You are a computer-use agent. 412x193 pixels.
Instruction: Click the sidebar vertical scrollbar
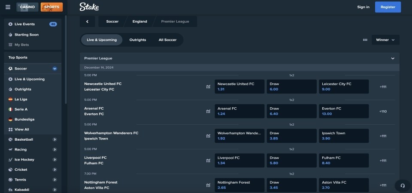[x=66, y=60]
